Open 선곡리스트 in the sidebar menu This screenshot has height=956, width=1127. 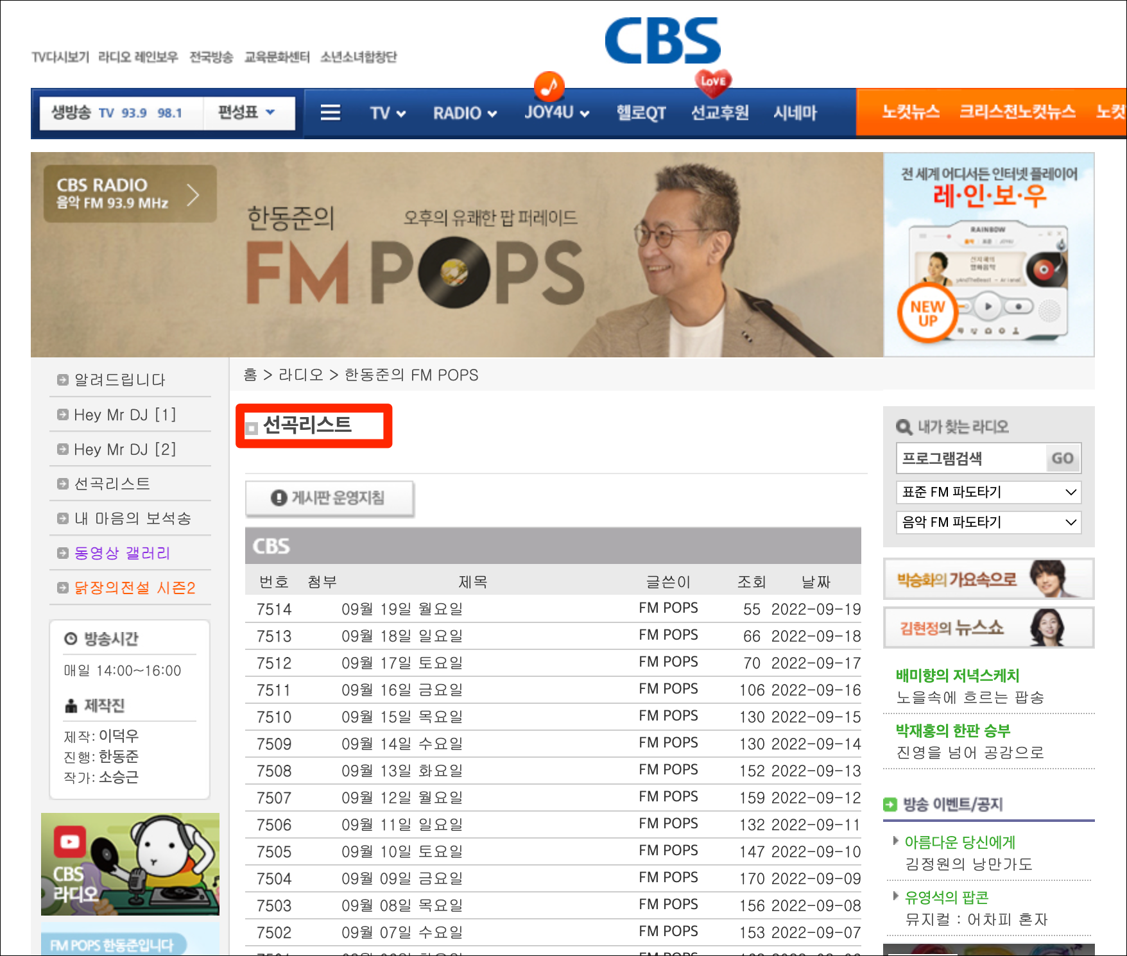coord(112,484)
